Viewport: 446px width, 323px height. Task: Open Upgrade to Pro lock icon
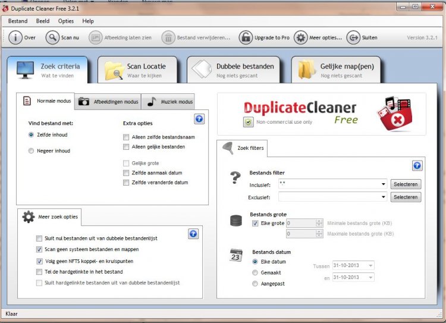point(246,37)
